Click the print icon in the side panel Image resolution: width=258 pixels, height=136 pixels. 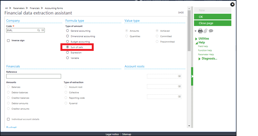click(x=200, y=31)
